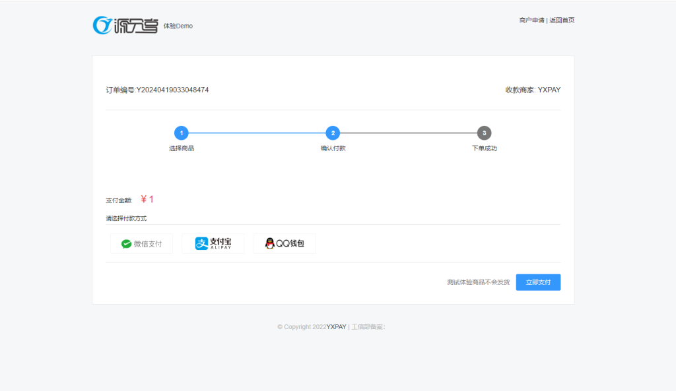
Task: Click the 下单成功 step label
Action: tap(484, 148)
